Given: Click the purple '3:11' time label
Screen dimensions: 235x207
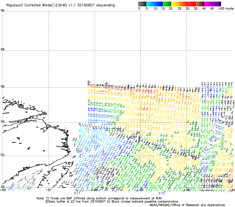Looking at the screenshot, I should (77, 193).
